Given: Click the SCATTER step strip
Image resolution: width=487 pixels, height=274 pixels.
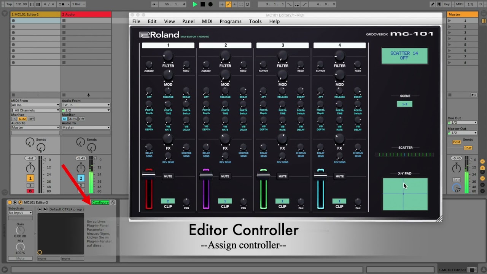Looking at the screenshot, I should tap(404, 155).
